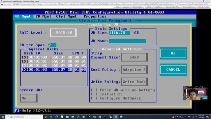Click the Disk ID column header

coord(32,53)
